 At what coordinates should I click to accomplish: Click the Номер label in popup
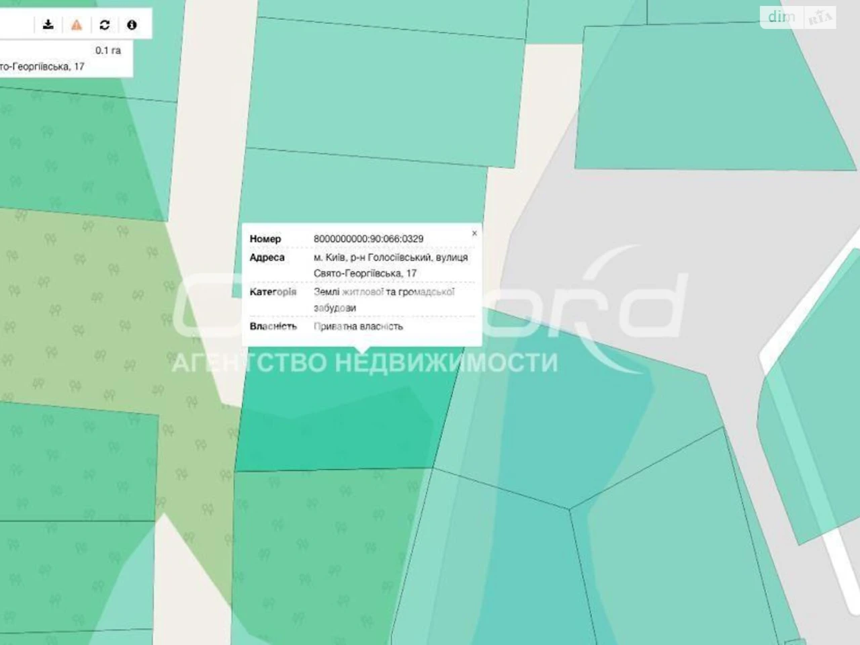[x=265, y=239]
